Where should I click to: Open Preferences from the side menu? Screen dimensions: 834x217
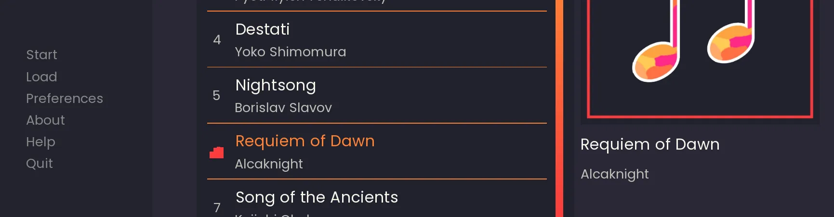[x=65, y=99]
